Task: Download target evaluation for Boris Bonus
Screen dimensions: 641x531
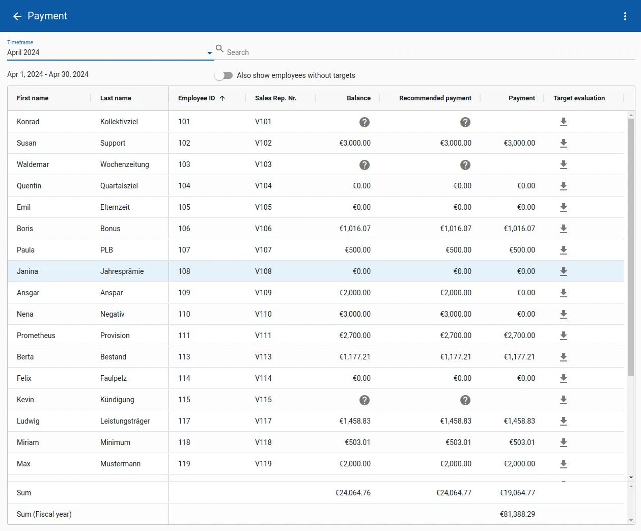Action: (x=563, y=229)
